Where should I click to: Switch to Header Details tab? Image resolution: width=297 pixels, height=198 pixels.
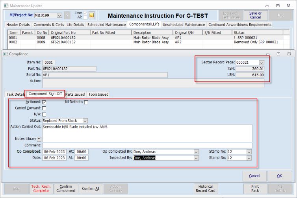click(18, 25)
